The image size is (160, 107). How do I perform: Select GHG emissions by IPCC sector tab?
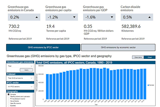tap(43, 48)
